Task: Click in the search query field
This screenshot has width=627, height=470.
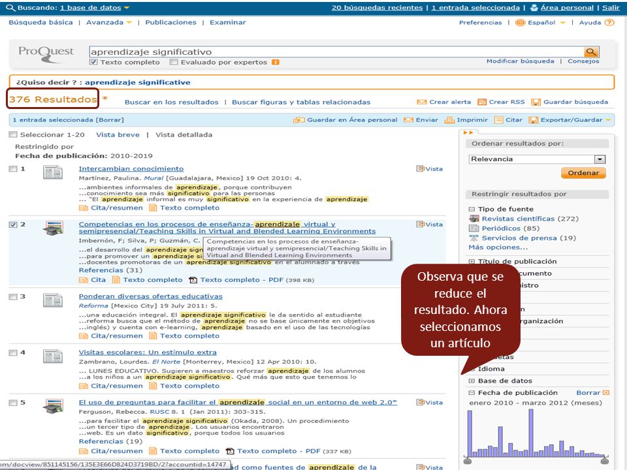Action: pyautogui.click(x=336, y=52)
